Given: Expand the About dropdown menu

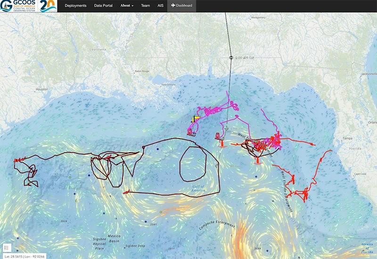Looking at the screenshot, I should coord(127,6).
